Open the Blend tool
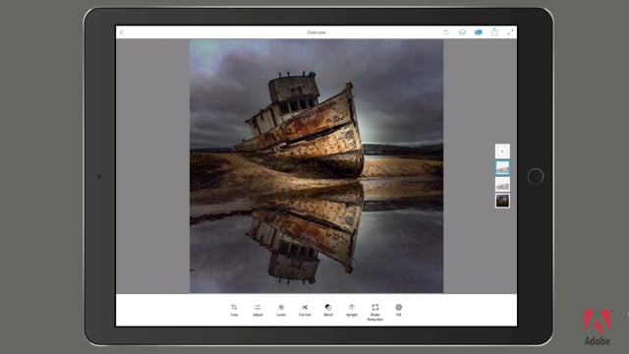Viewport: 629px width, 354px height. coord(328,311)
